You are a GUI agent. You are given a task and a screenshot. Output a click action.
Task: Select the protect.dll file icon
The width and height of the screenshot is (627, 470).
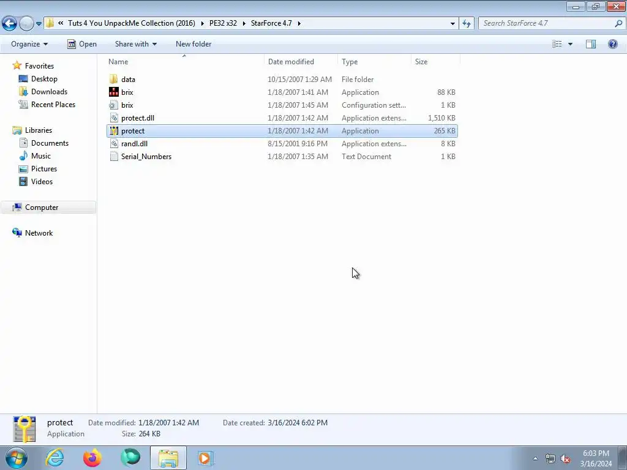pos(113,118)
